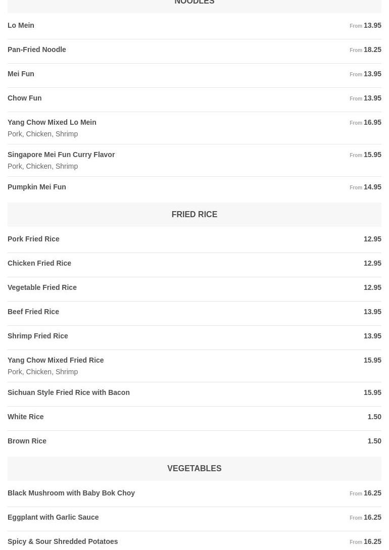Pick the Pumpkin Mei Fun item
Screen dimensions: 389x550
37,187
